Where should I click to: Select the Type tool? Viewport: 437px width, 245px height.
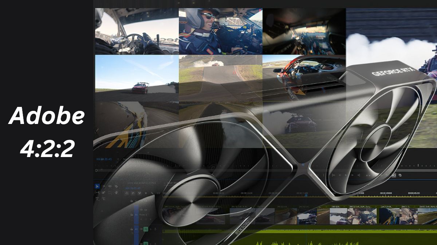tap(97, 199)
